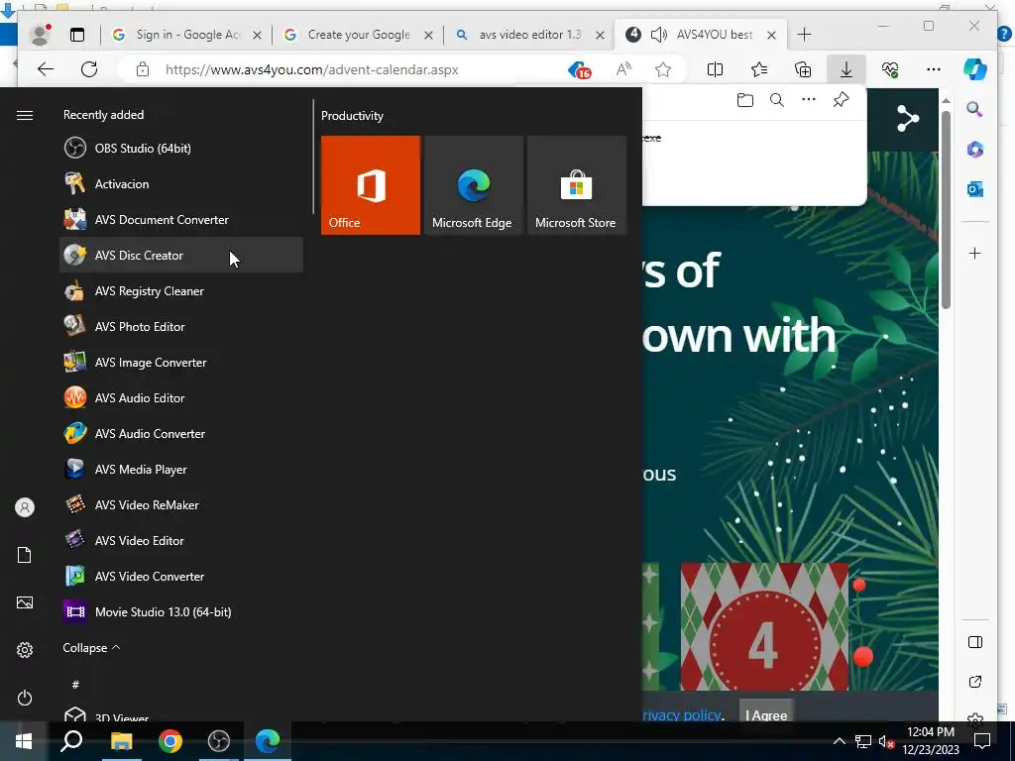Open more options in Downloads panel
Screen dimensions: 1015x761
(x=809, y=100)
